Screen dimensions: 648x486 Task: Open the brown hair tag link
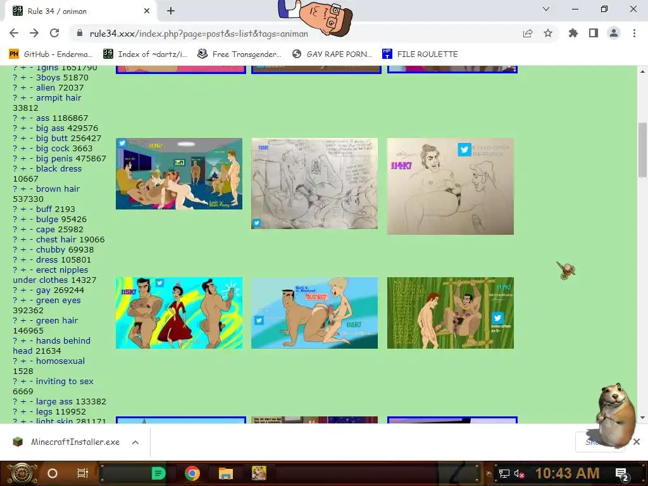tap(58, 189)
